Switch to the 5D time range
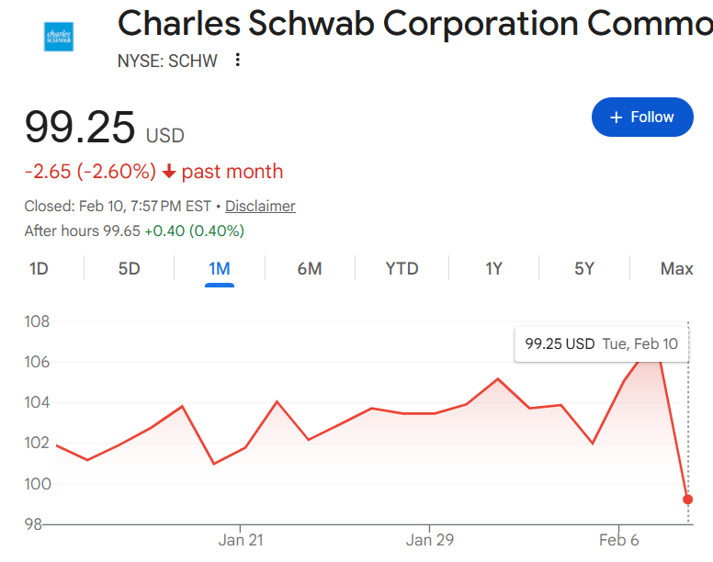 (x=129, y=269)
